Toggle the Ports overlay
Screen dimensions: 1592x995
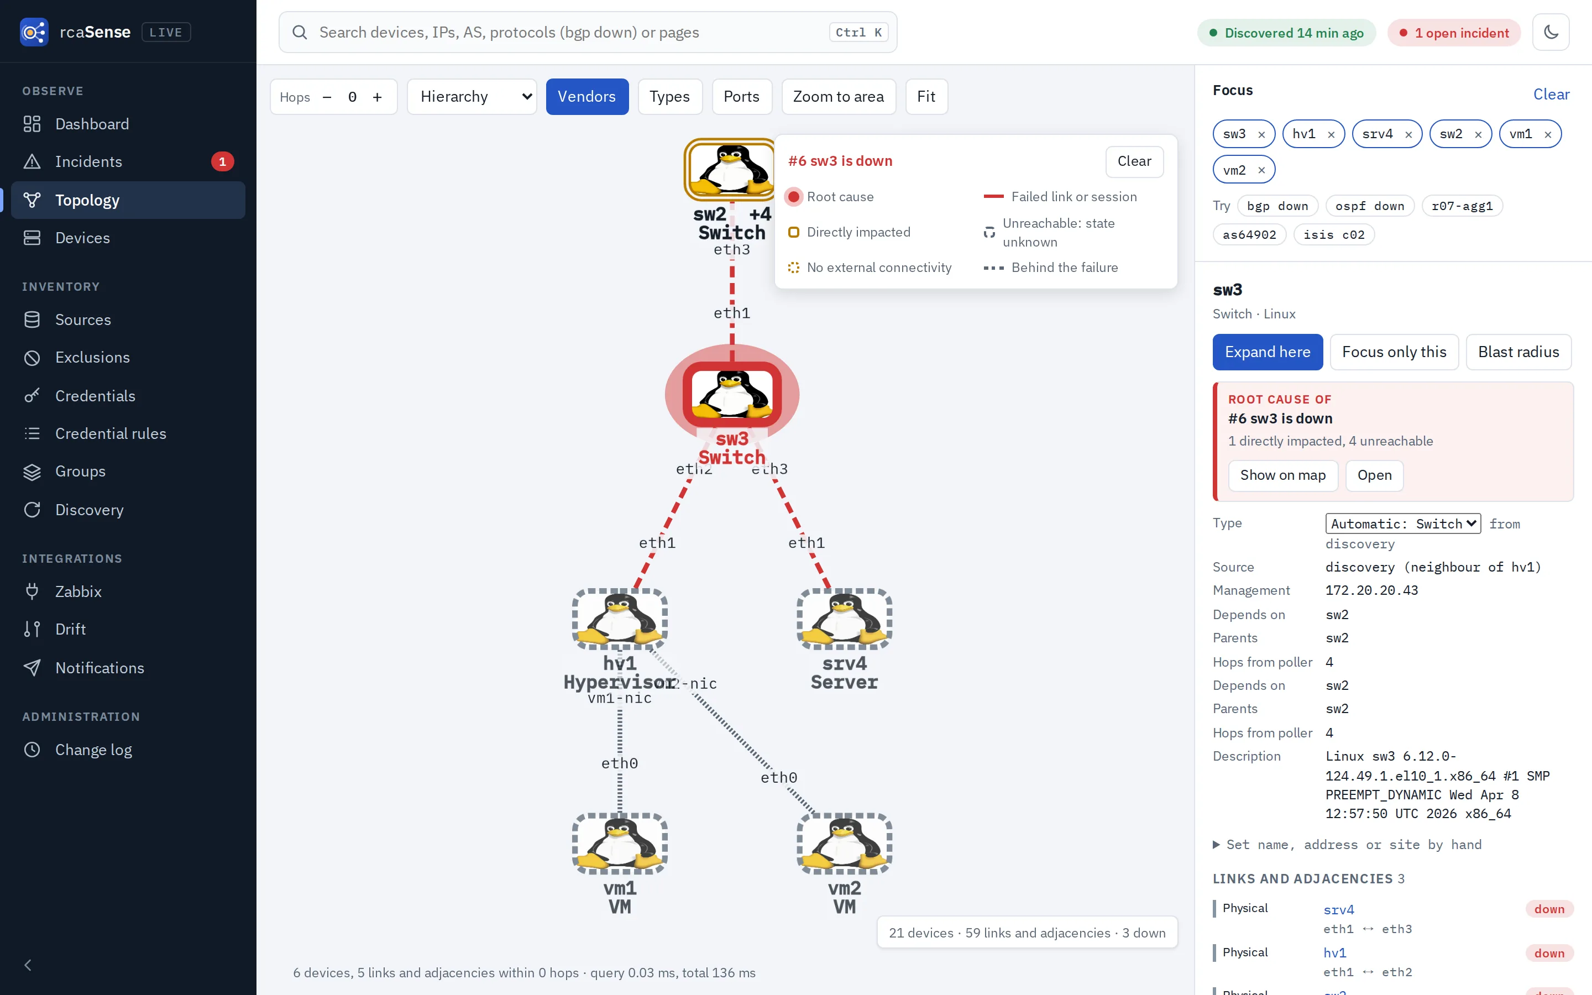tap(741, 97)
